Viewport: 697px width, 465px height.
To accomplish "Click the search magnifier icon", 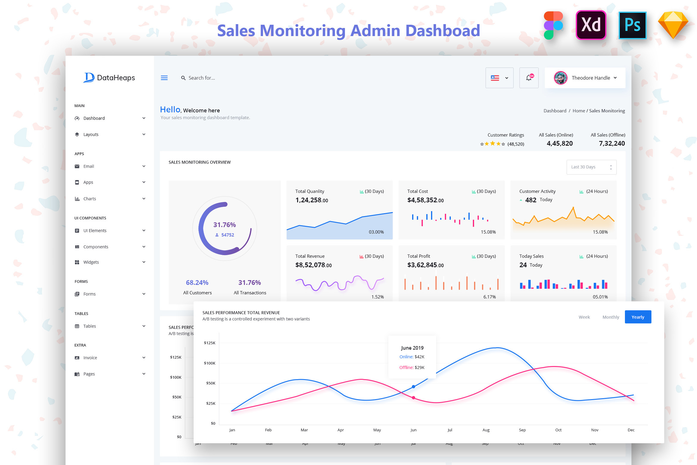I will [x=183, y=78].
